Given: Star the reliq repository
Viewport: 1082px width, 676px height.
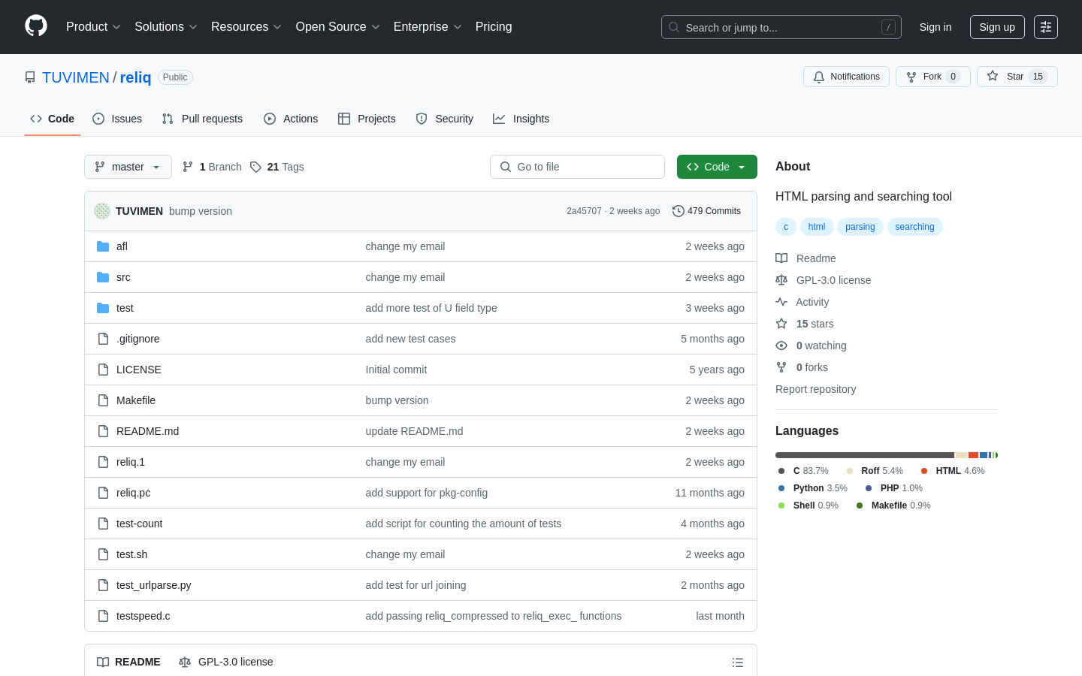Looking at the screenshot, I should point(1017,77).
